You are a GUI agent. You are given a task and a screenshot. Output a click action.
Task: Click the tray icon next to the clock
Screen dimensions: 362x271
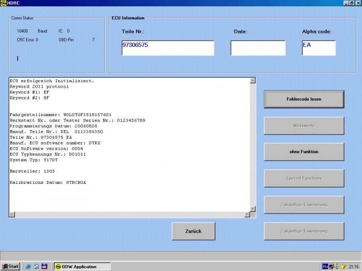[x=343, y=266]
